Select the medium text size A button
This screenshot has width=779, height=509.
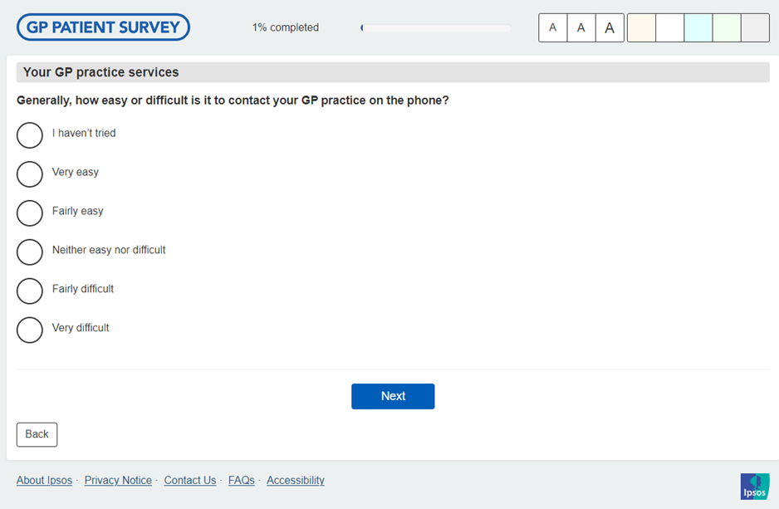pyautogui.click(x=581, y=27)
